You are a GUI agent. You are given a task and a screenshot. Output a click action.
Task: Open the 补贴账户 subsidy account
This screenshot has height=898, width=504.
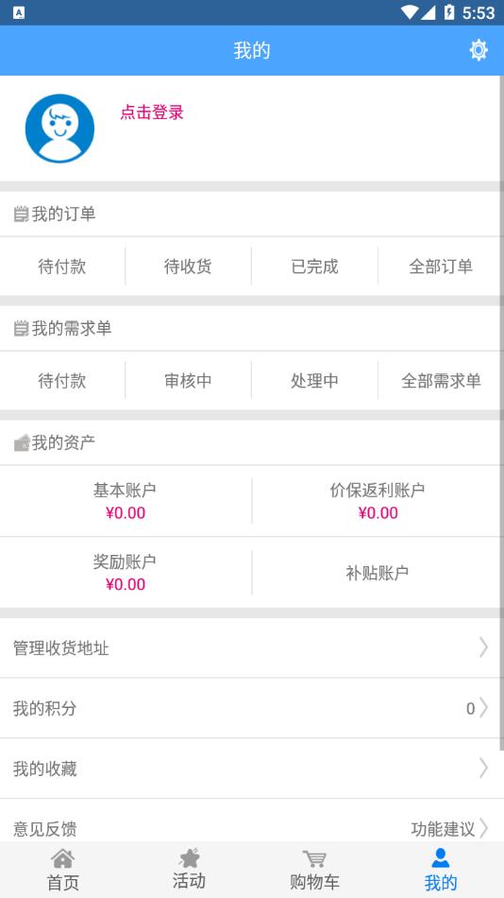pos(378,573)
